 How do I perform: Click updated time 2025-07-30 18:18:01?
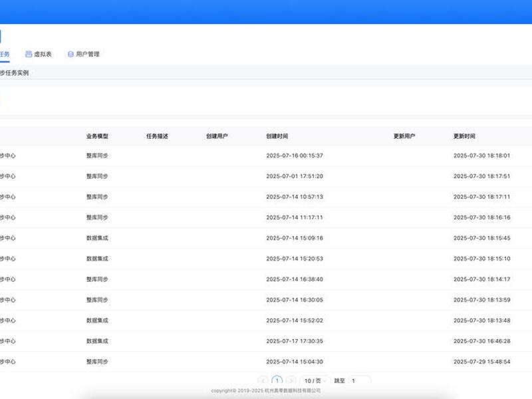tap(481, 156)
